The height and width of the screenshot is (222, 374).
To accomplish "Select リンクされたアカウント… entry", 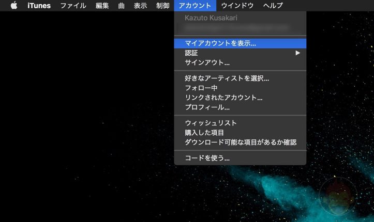I will point(240,98).
